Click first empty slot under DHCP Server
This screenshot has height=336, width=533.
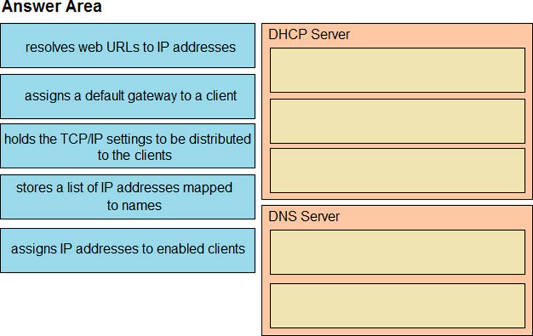397,70
